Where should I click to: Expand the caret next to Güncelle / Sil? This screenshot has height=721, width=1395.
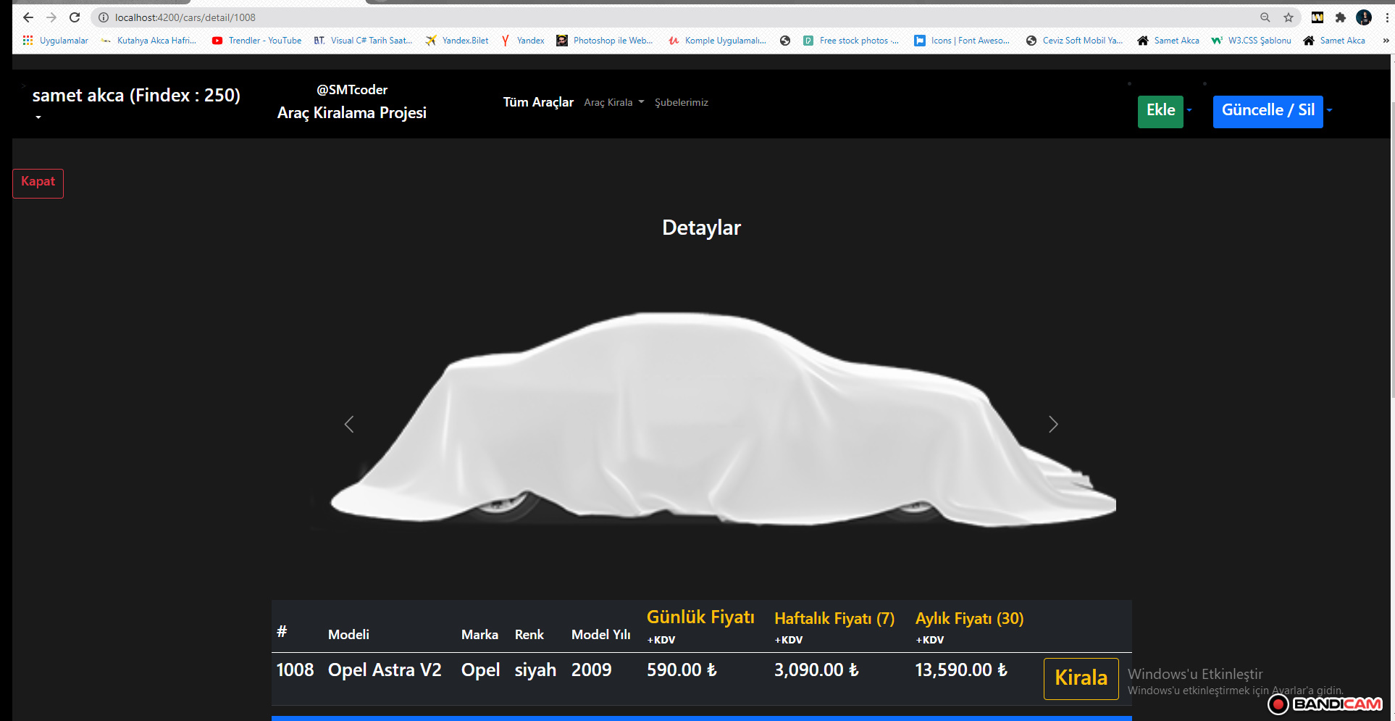pyautogui.click(x=1330, y=112)
